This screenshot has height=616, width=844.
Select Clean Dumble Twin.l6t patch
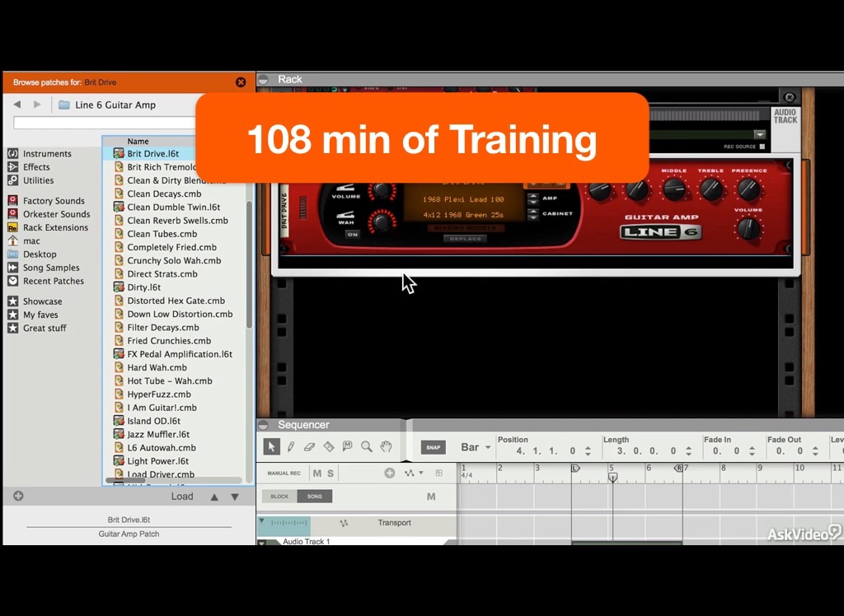(174, 208)
